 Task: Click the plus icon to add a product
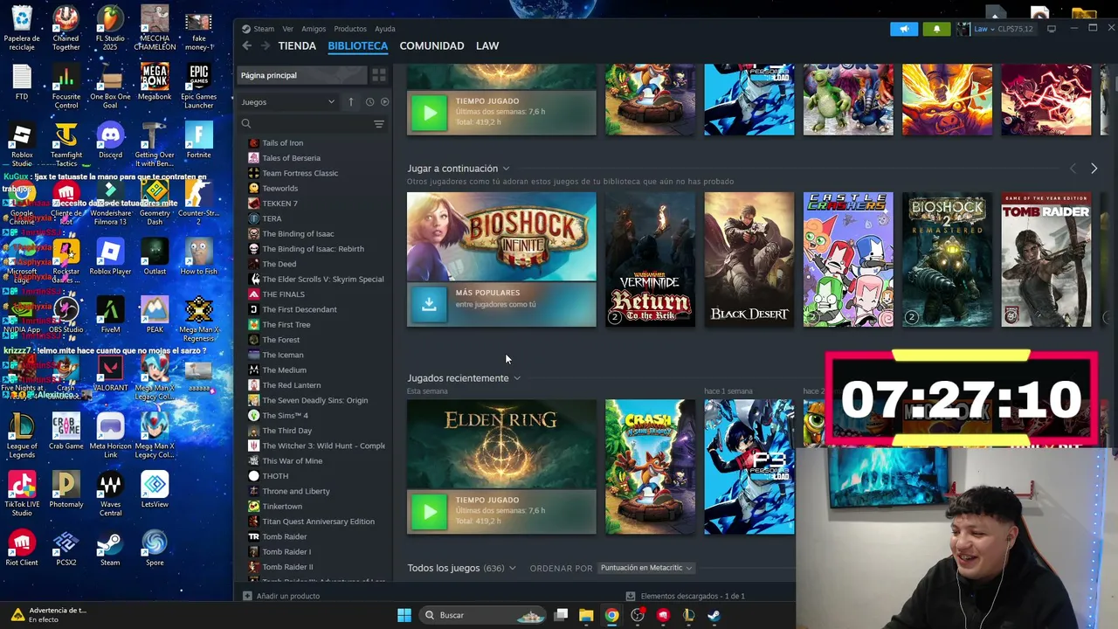[x=247, y=596]
